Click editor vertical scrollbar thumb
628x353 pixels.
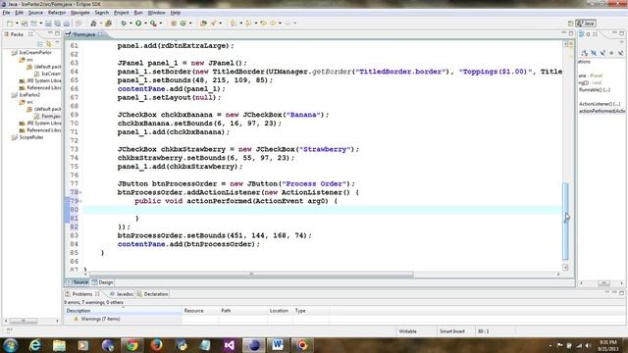[x=565, y=222]
